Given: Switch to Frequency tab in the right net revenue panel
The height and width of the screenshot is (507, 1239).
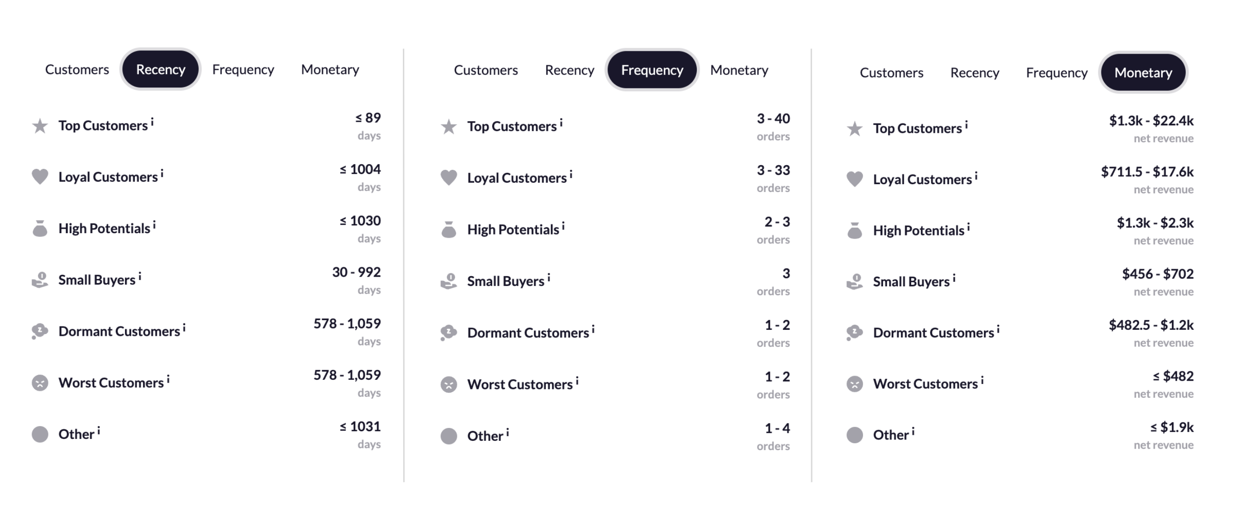Looking at the screenshot, I should click(1056, 73).
